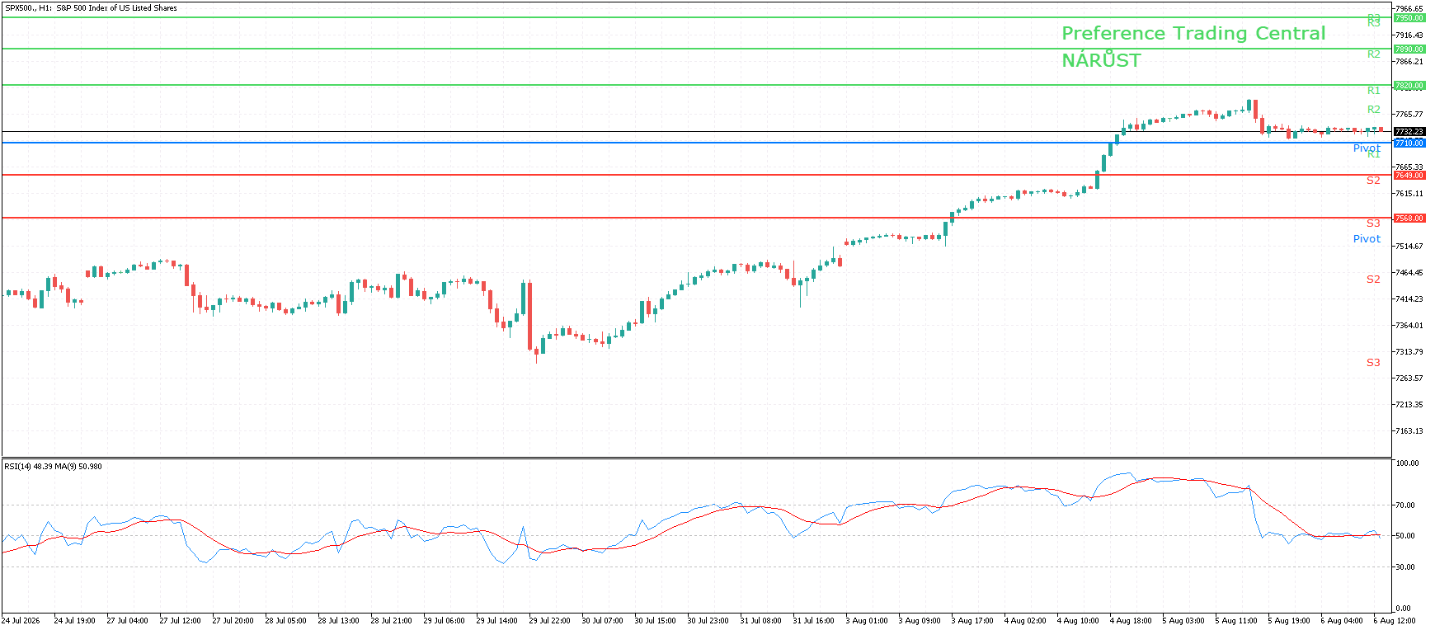Viewport: 1435px width, 630px height.
Task: Click the 7213.35 price axis value
Action: (1409, 405)
